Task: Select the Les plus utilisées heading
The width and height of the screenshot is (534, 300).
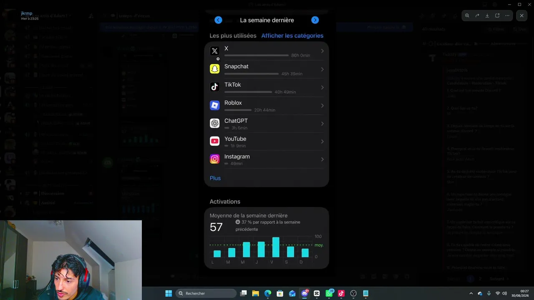Action: click(233, 35)
